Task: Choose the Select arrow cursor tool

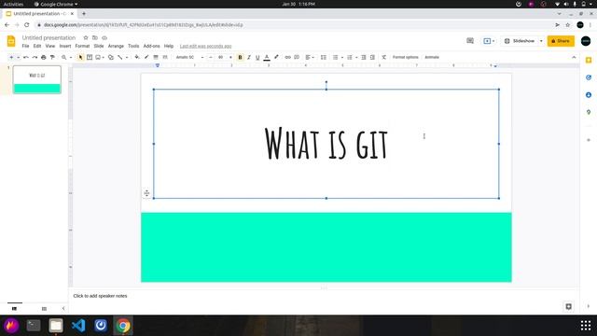Action: pos(80,57)
